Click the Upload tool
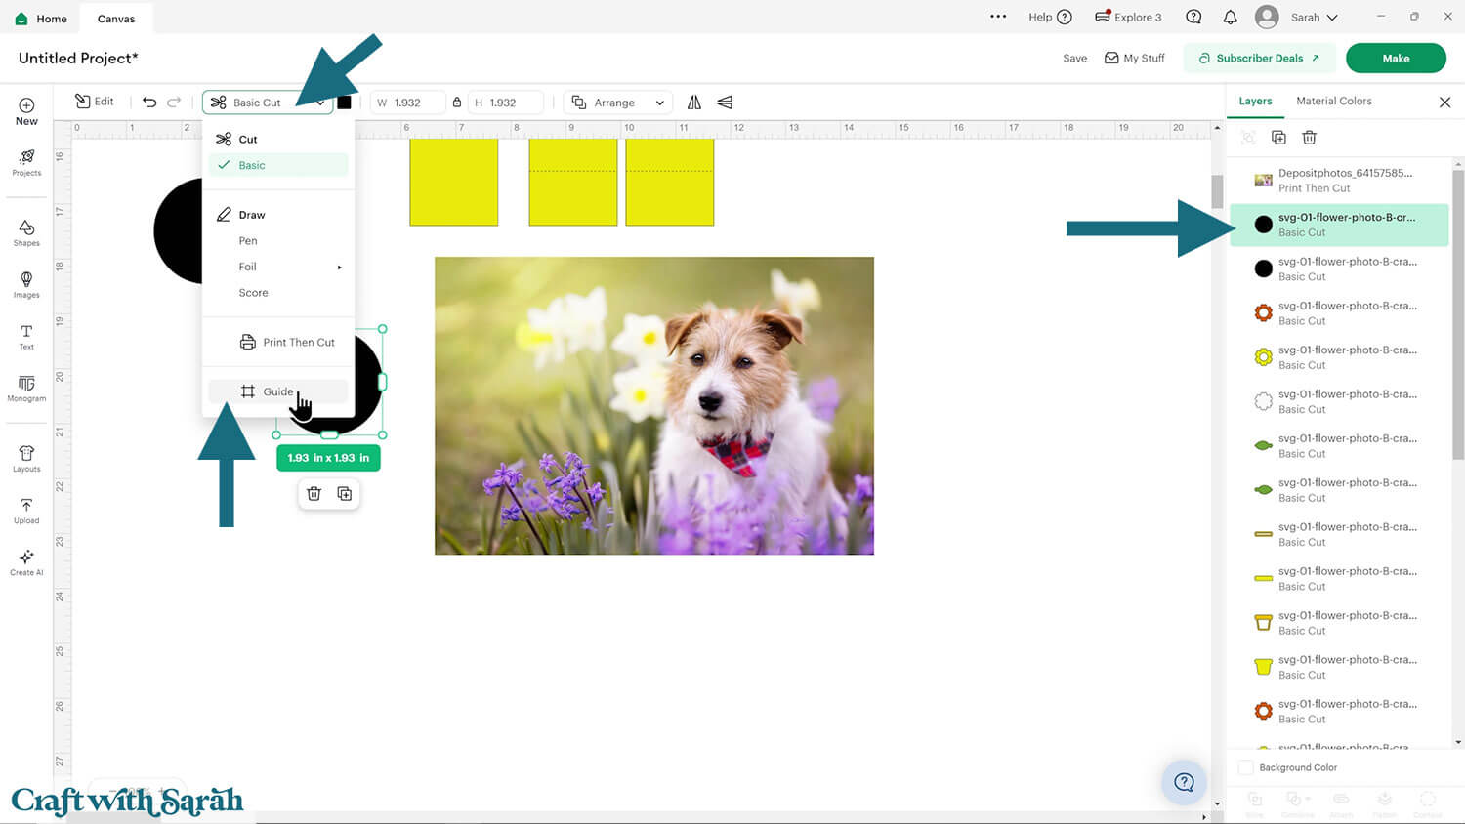The height and width of the screenshot is (824, 1465). (x=26, y=511)
